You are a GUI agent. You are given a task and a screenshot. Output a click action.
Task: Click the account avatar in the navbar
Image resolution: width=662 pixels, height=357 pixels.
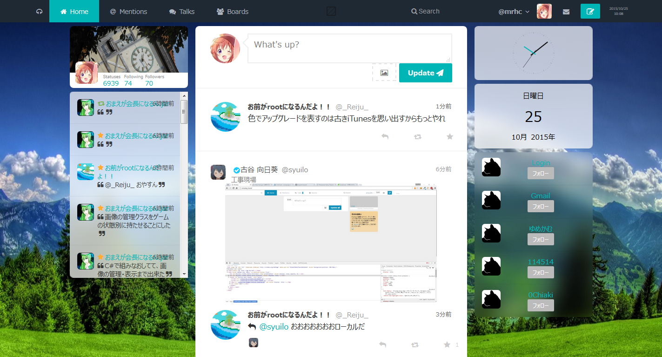tap(544, 11)
